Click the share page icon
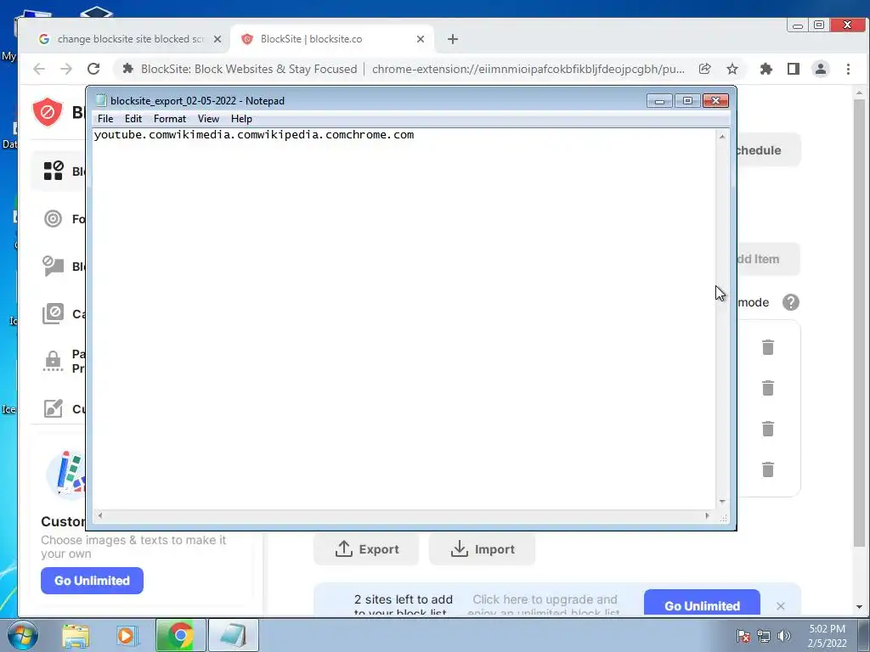 pos(704,69)
